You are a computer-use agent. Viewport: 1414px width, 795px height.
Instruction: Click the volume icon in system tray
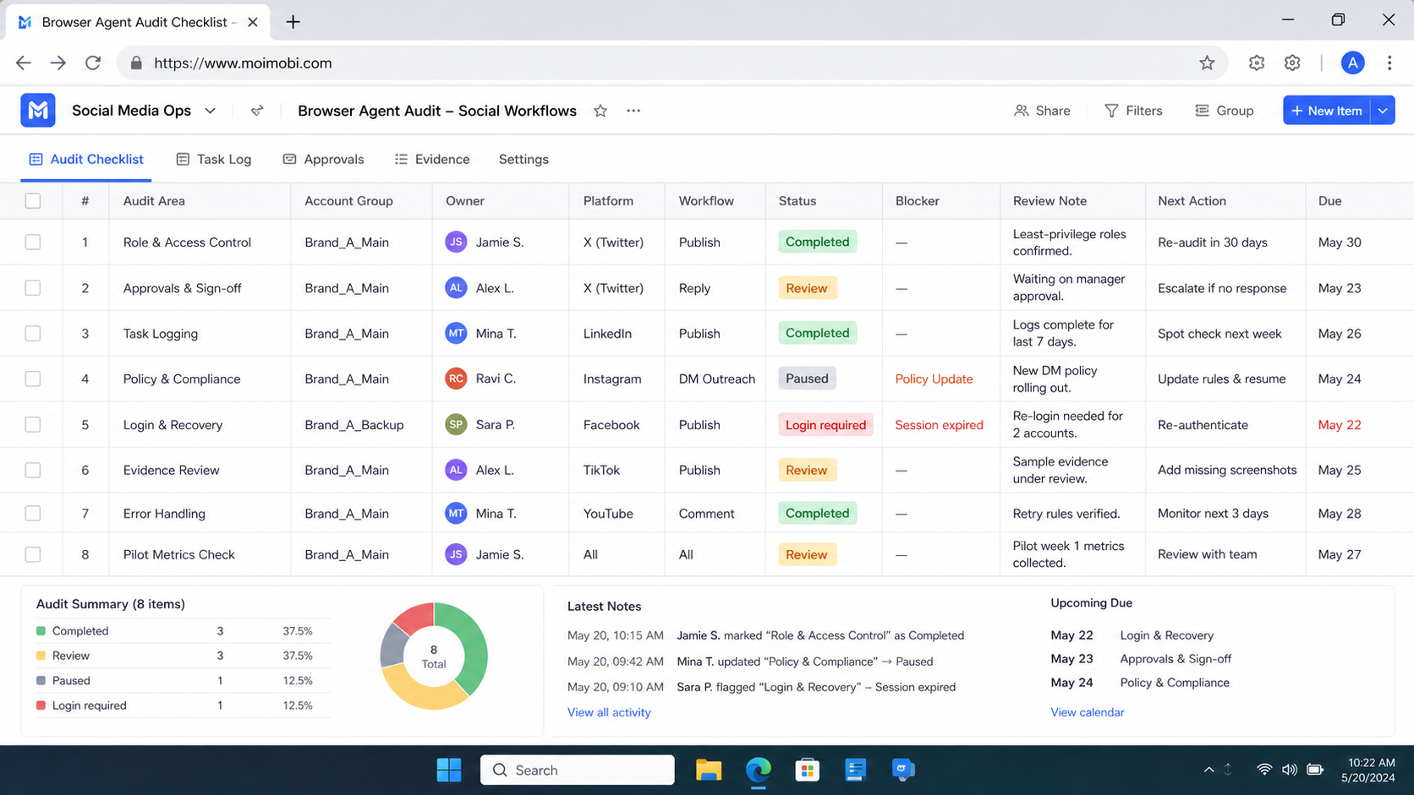[x=1289, y=770]
